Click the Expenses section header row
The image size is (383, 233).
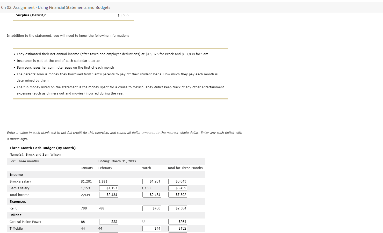[18, 201]
